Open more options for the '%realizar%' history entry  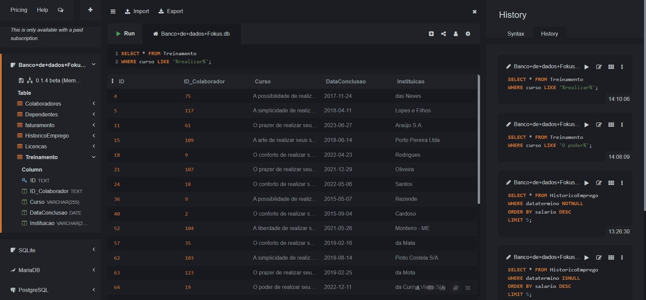pos(622,67)
